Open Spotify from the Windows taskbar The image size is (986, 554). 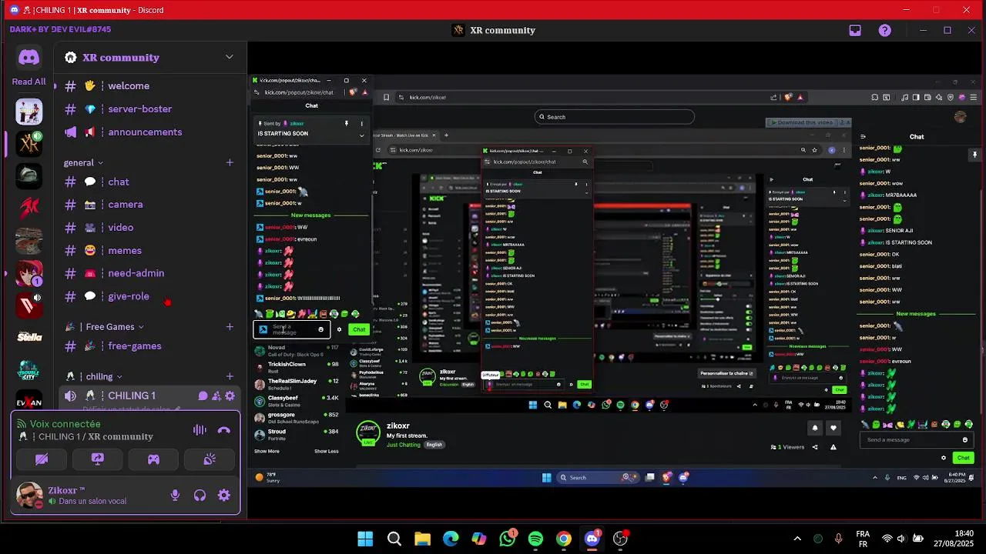535,539
